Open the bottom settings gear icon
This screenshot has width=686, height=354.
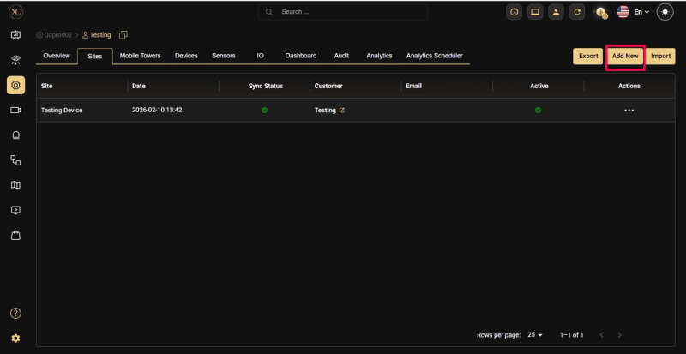(x=15, y=339)
